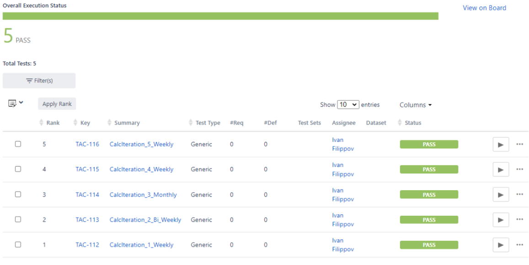Sort the table by Status arrows

[x=400, y=123]
